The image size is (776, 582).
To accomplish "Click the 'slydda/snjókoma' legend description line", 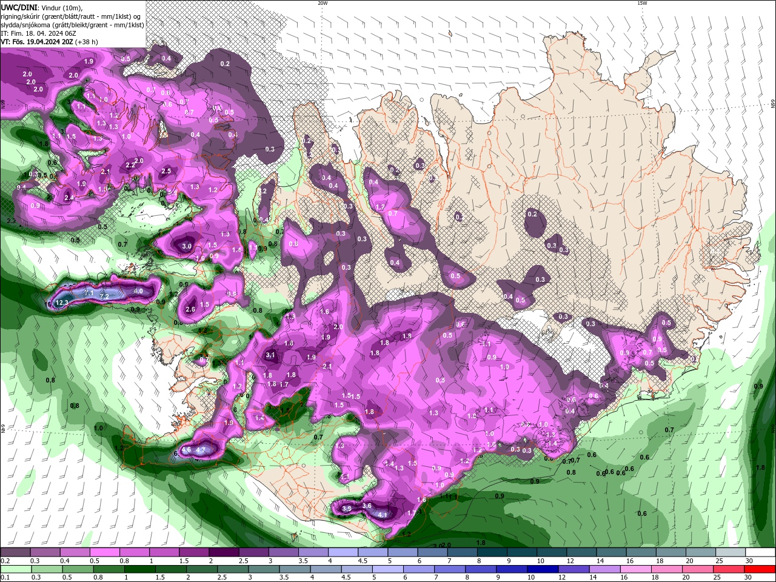I will pyautogui.click(x=72, y=25).
